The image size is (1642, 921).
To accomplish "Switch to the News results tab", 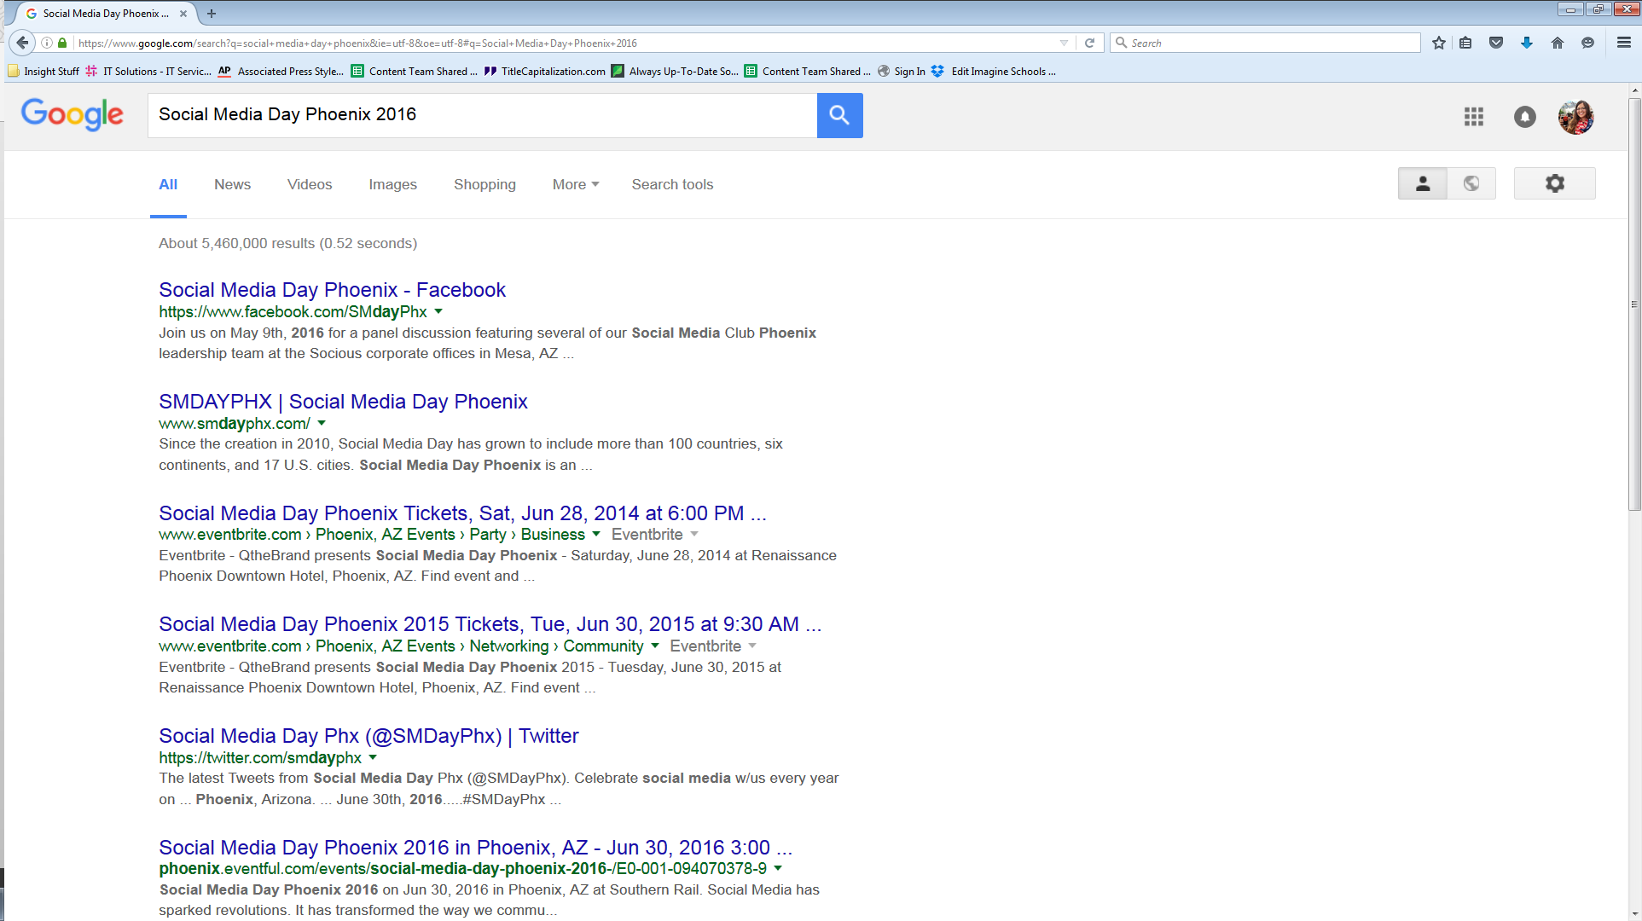I will [232, 184].
